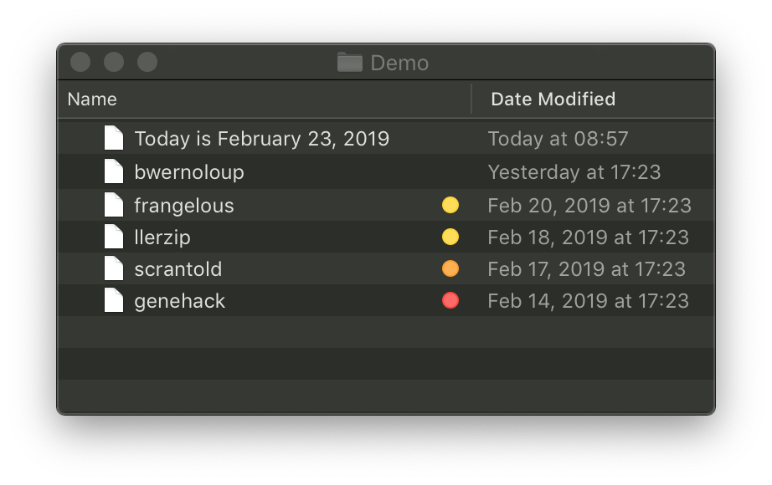Select the genehack file icon
Screen dimensions: 772x485
(x=113, y=300)
